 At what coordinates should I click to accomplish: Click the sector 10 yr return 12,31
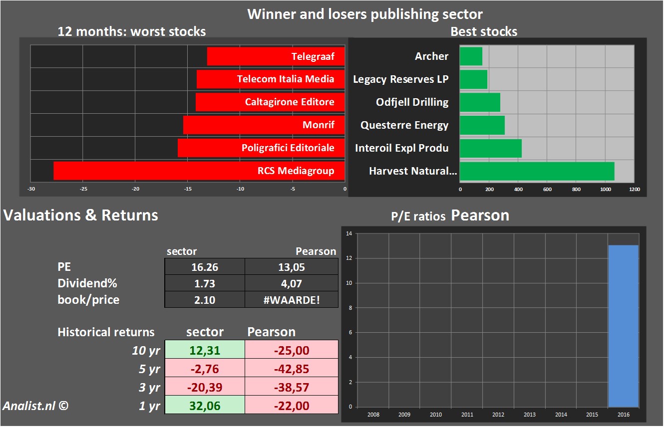(205, 350)
